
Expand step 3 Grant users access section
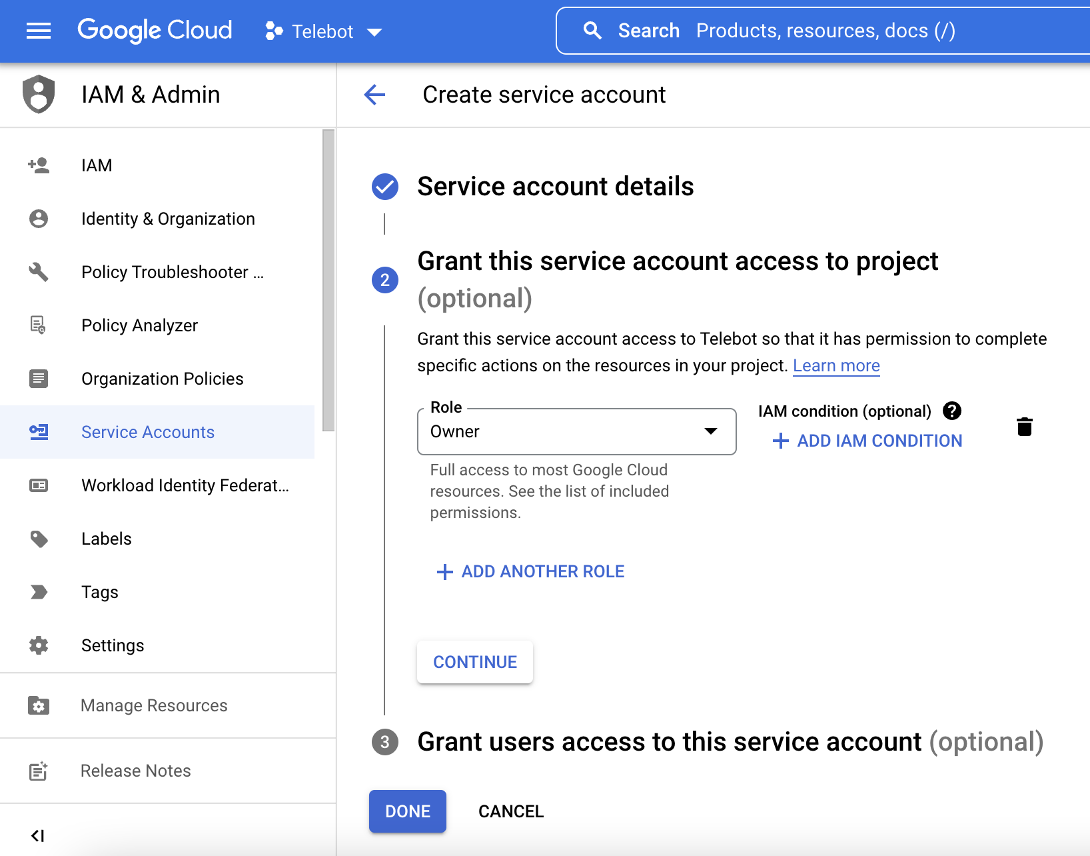(669, 742)
